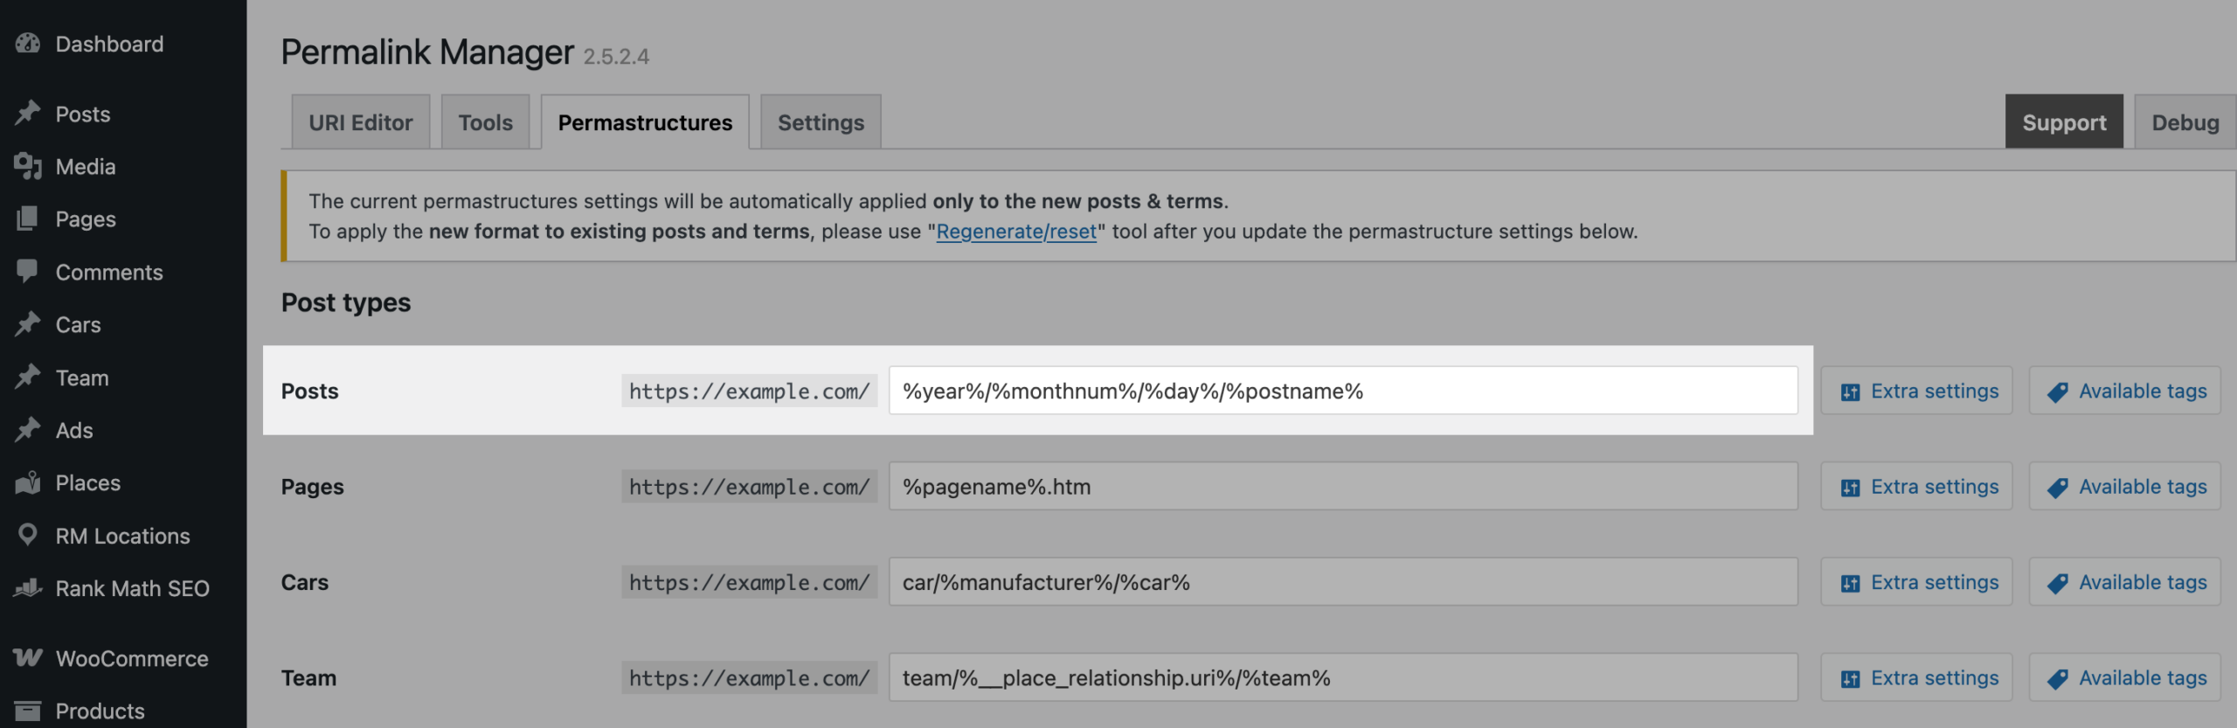Click the Posts permastructure input field
Screen dimensions: 2237x728
(x=1342, y=391)
